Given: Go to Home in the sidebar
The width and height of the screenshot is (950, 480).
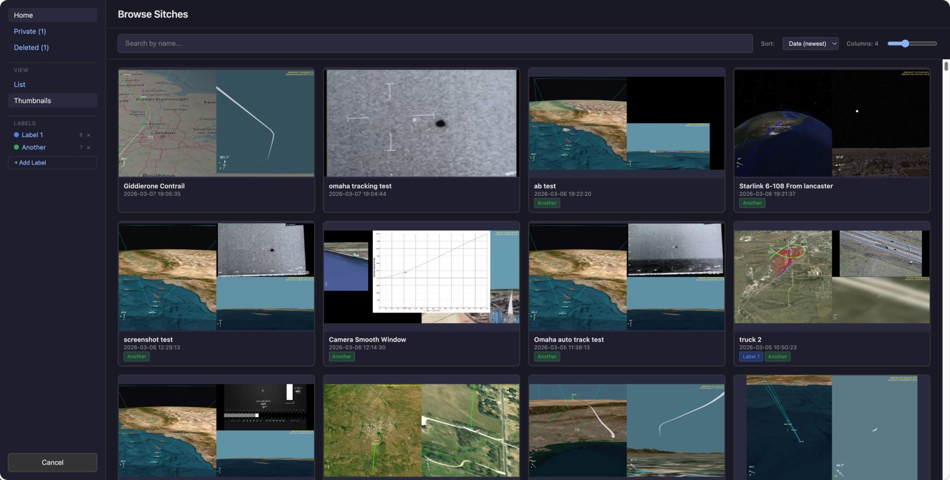Looking at the screenshot, I should (x=24, y=15).
